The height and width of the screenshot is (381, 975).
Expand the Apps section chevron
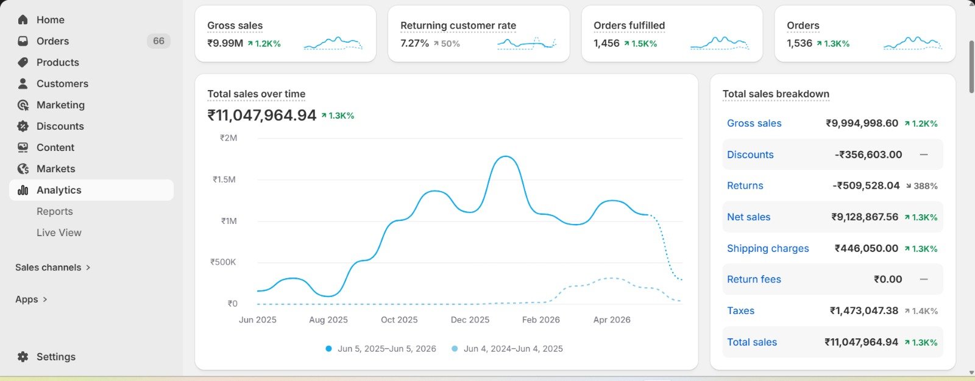tap(45, 299)
